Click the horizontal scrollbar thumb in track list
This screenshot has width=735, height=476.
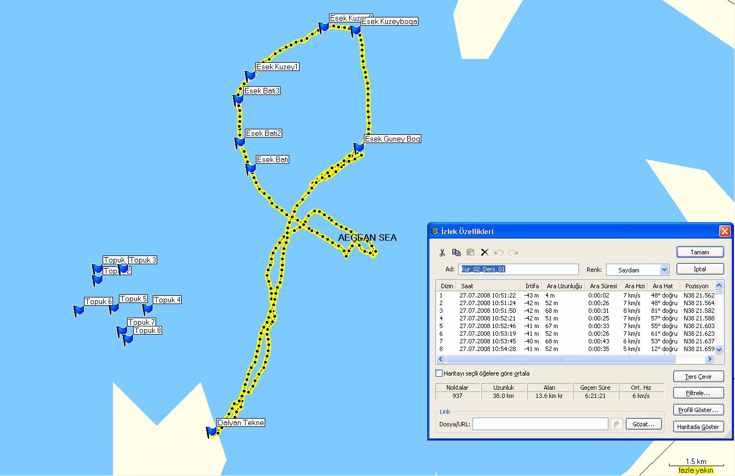(560, 359)
